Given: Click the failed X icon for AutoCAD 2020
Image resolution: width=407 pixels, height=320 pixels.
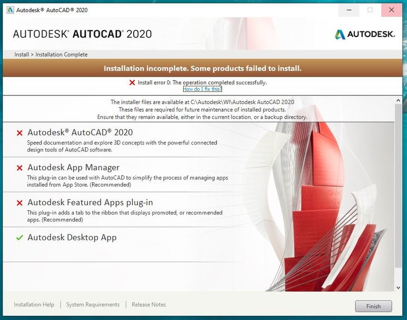Looking at the screenshot, I should pos(19,133).
